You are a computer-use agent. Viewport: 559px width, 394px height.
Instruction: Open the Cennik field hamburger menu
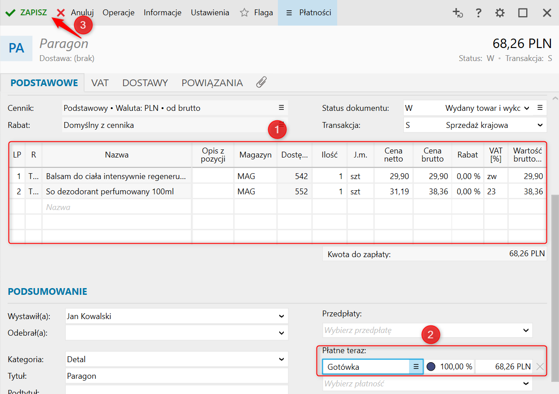coord(282,108)
